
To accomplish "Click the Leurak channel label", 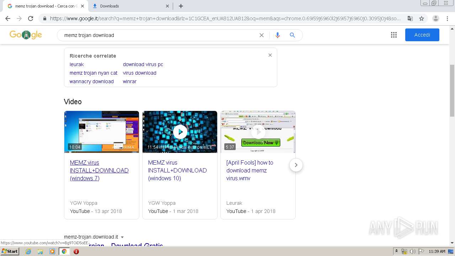I will (234, 203).
